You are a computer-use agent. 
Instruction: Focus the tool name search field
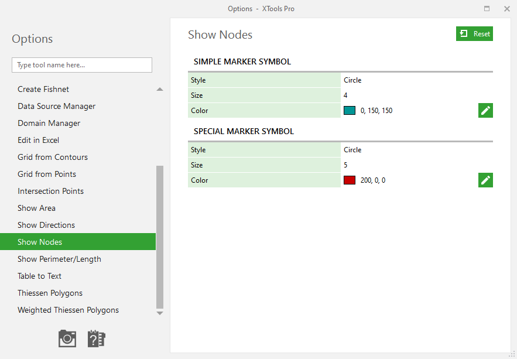point(82,65)
